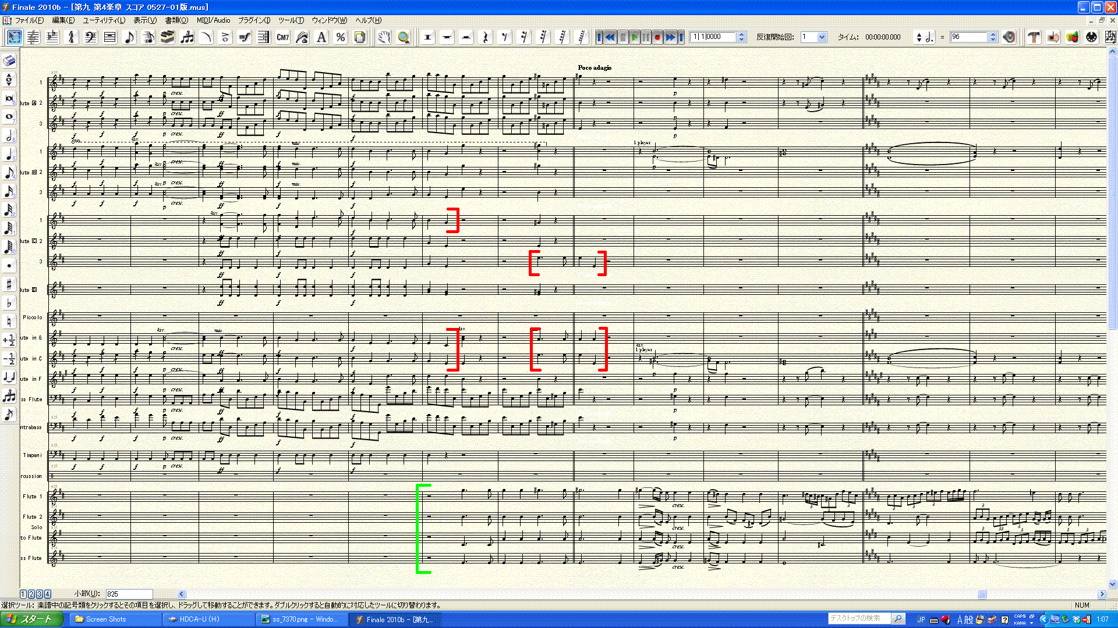The width and height of the screenshot is (1118, 628).
Task: Toggle the half step down tool
Action: pos(9,359)
